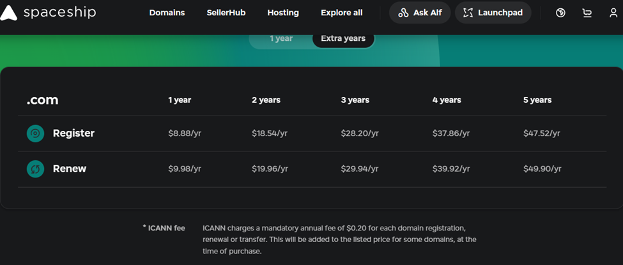
Task: Click the 3 years column header
Action: pos(355,100)
